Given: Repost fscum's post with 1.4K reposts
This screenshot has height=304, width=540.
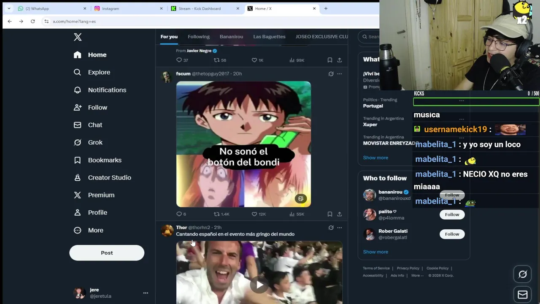Looking at the screenshot, I should click(x=221, y=214).
